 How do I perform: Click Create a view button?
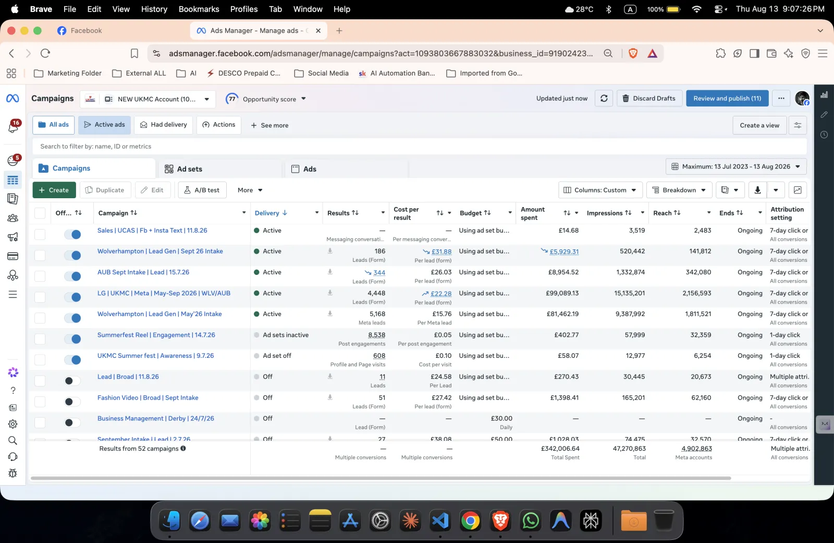(759, 125)
